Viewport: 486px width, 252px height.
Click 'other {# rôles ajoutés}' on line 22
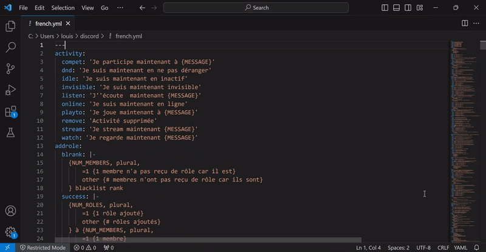click(x=121, y=222)
